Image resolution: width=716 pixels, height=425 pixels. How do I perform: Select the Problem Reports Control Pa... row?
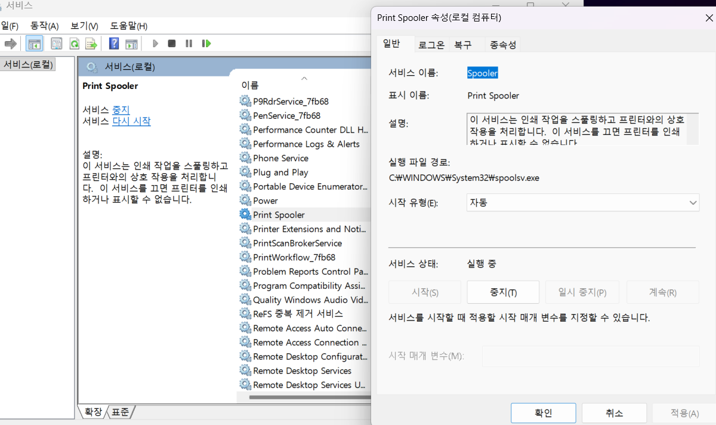305,272
